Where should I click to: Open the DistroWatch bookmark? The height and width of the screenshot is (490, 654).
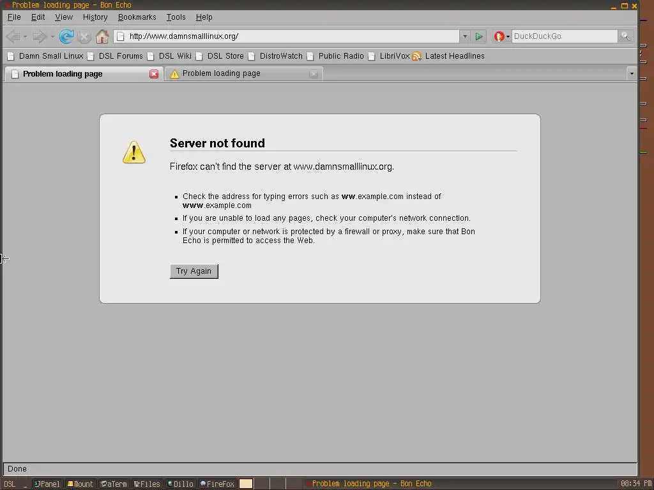pos(275,56)
